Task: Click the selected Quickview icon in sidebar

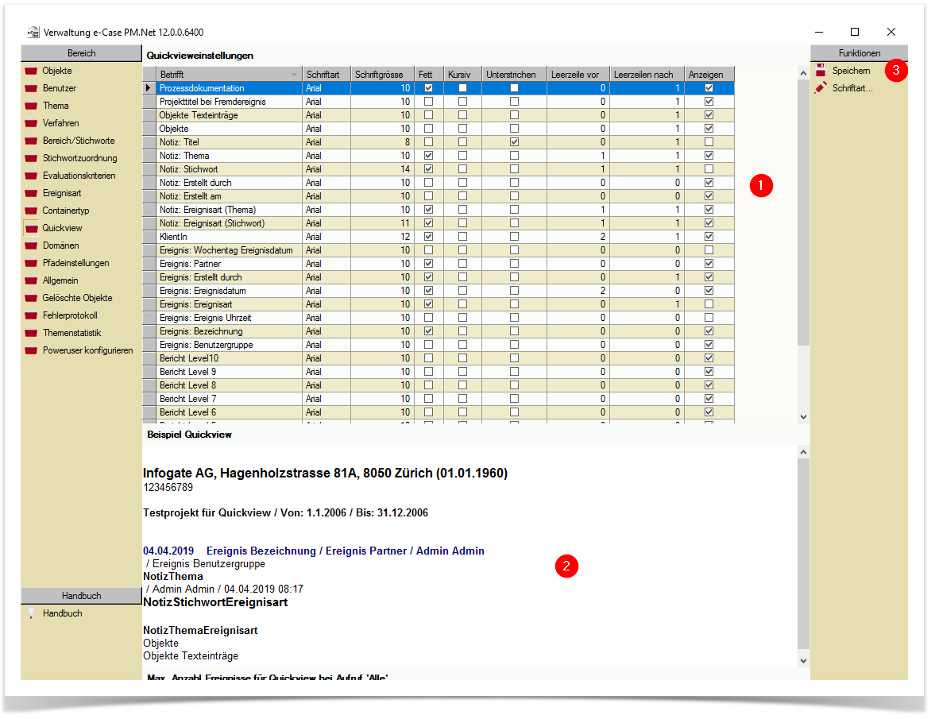Action: point(31,228)
